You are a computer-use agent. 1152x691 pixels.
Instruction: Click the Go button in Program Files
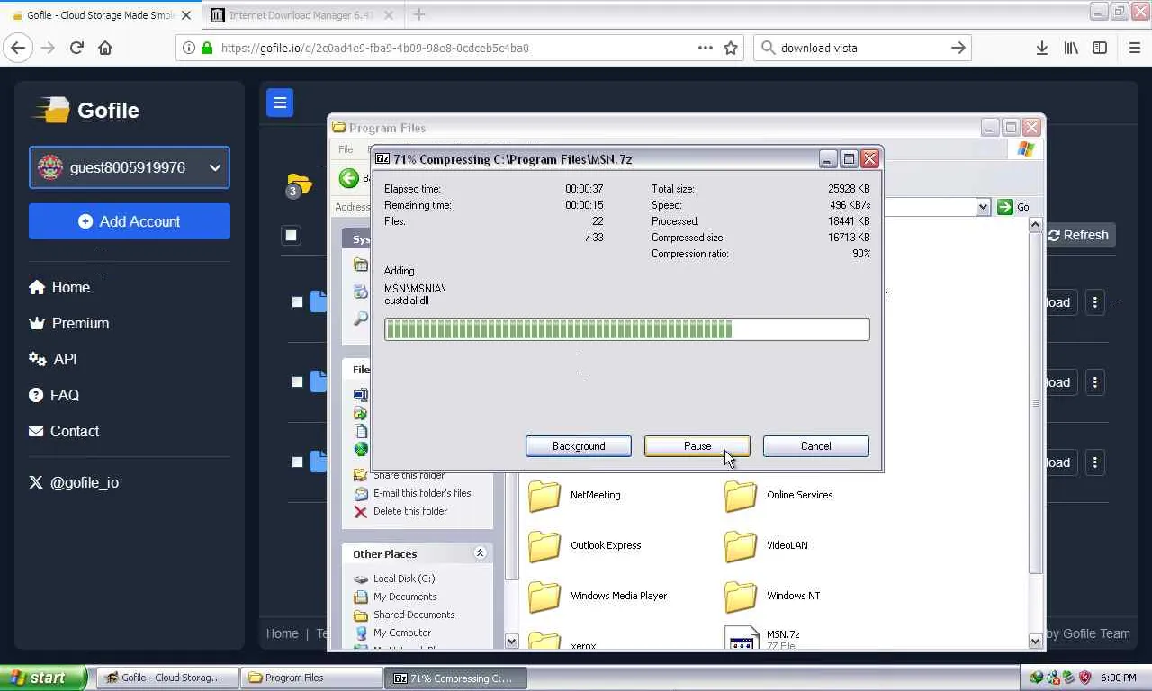click(1013, 207)
